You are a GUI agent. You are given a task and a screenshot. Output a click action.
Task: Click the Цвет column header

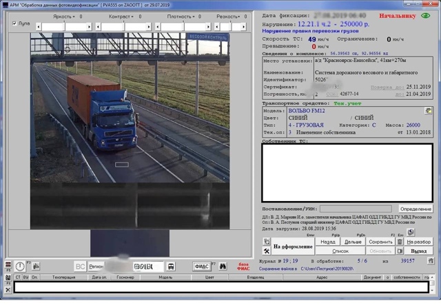209,277
